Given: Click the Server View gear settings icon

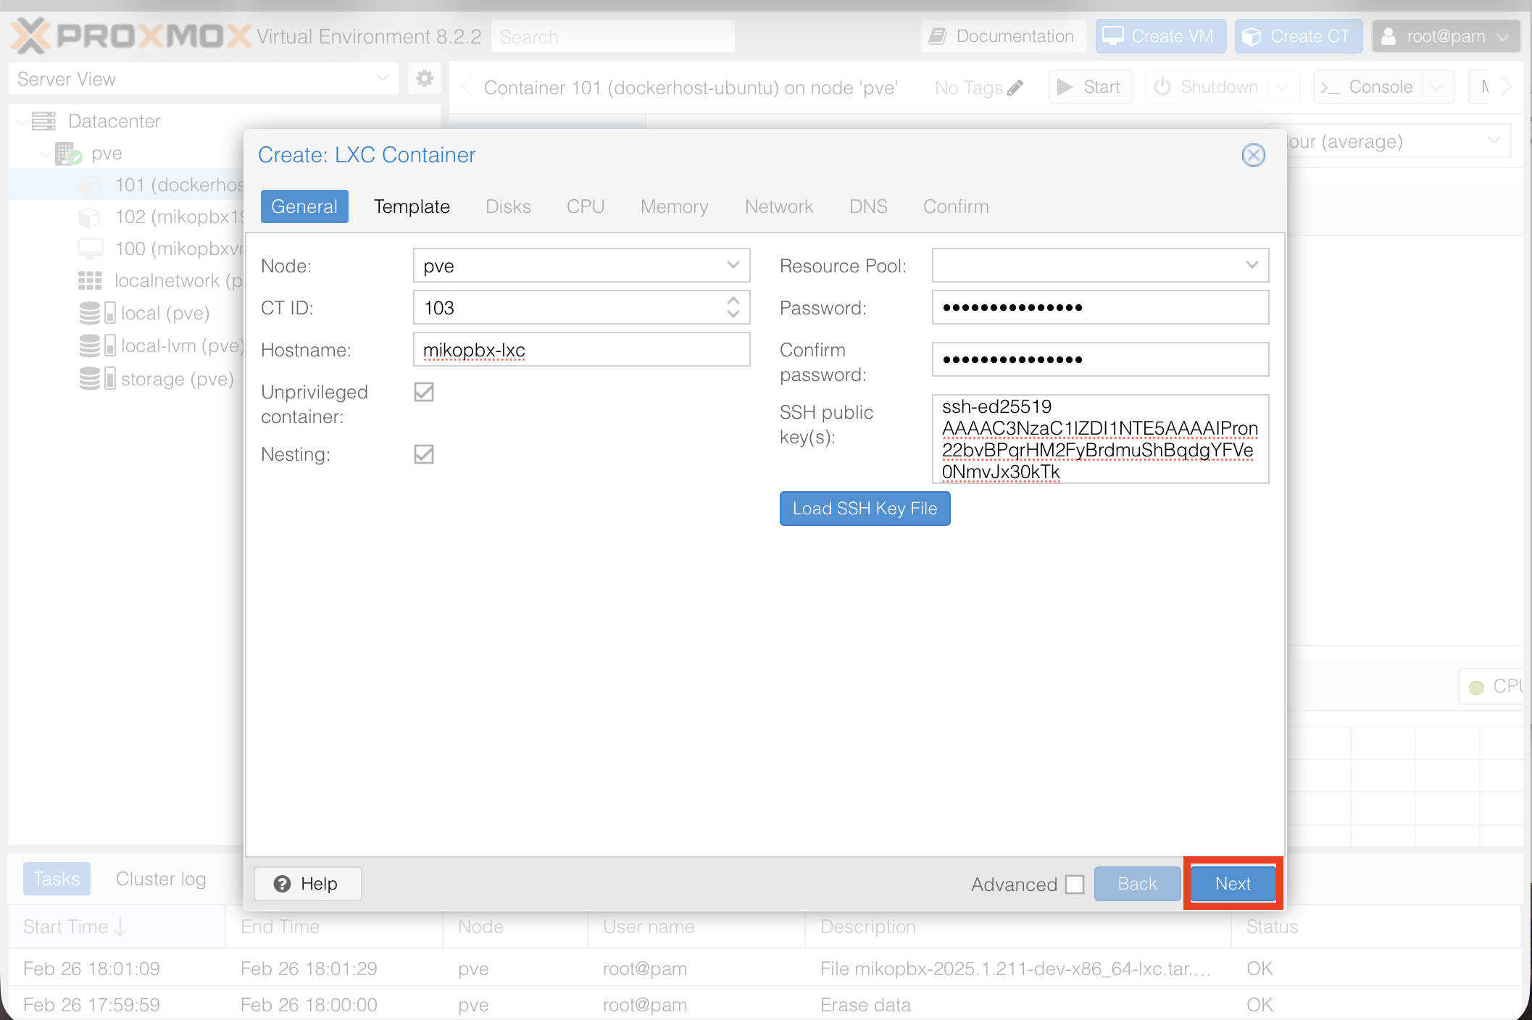Looking at the screenshot, I should tap(425, 78).
